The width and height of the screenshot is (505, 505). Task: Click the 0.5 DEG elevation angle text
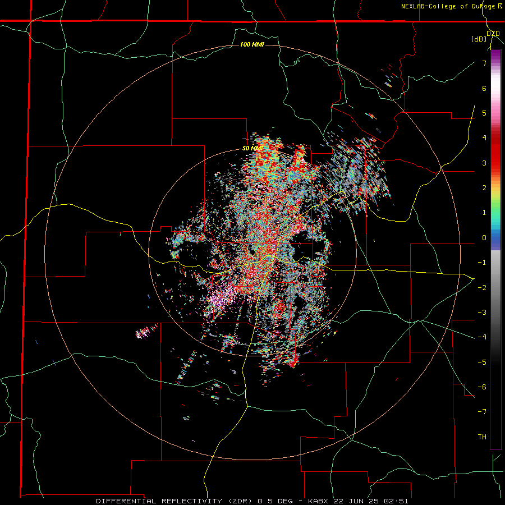[x=276, y=501]
